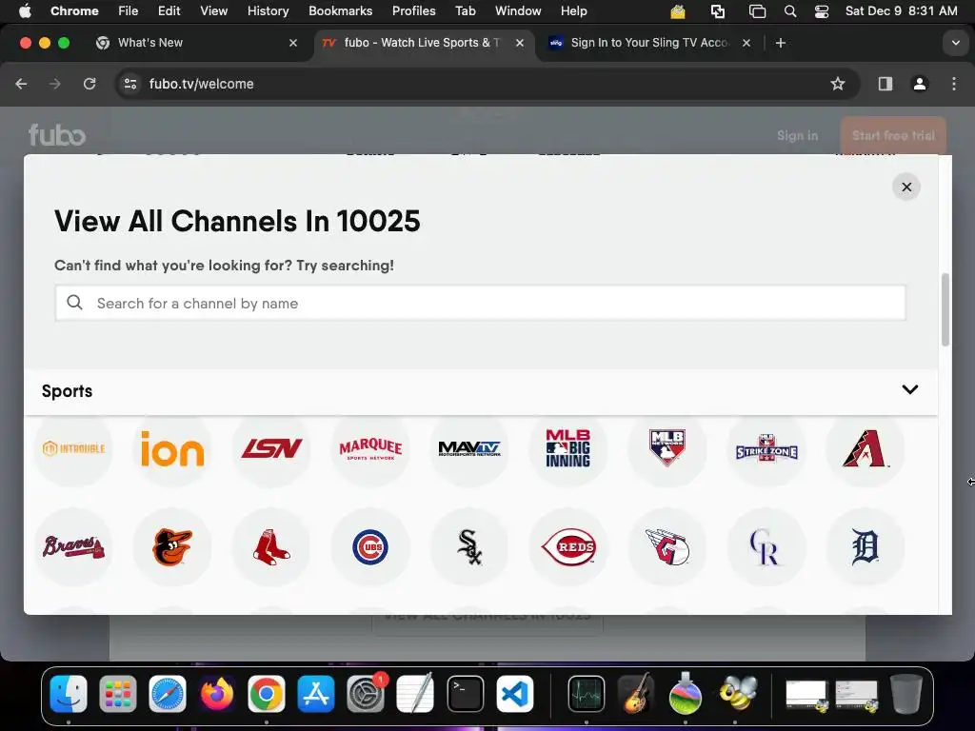The width and height of the screenshot is (975, 731).
Task: Click the dialog's vertical scrollbar thumb
Action: [x=945, y=309]
